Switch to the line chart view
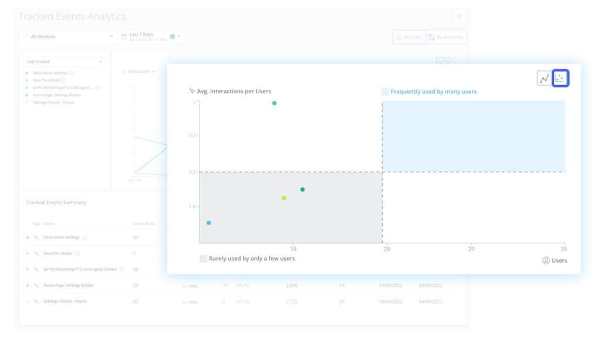 [545, 77]
